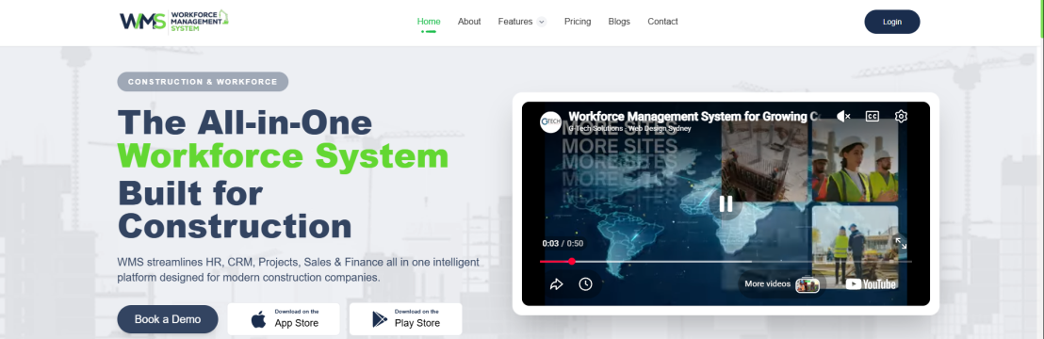The image size is (1044, 339).
Task: Expand the Features dropdown chevron
Action: [541, 22]
